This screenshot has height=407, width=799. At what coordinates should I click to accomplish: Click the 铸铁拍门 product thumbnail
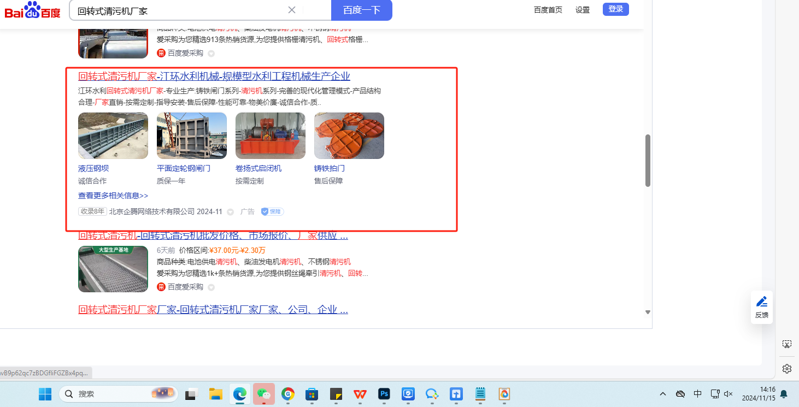(349, 135)
